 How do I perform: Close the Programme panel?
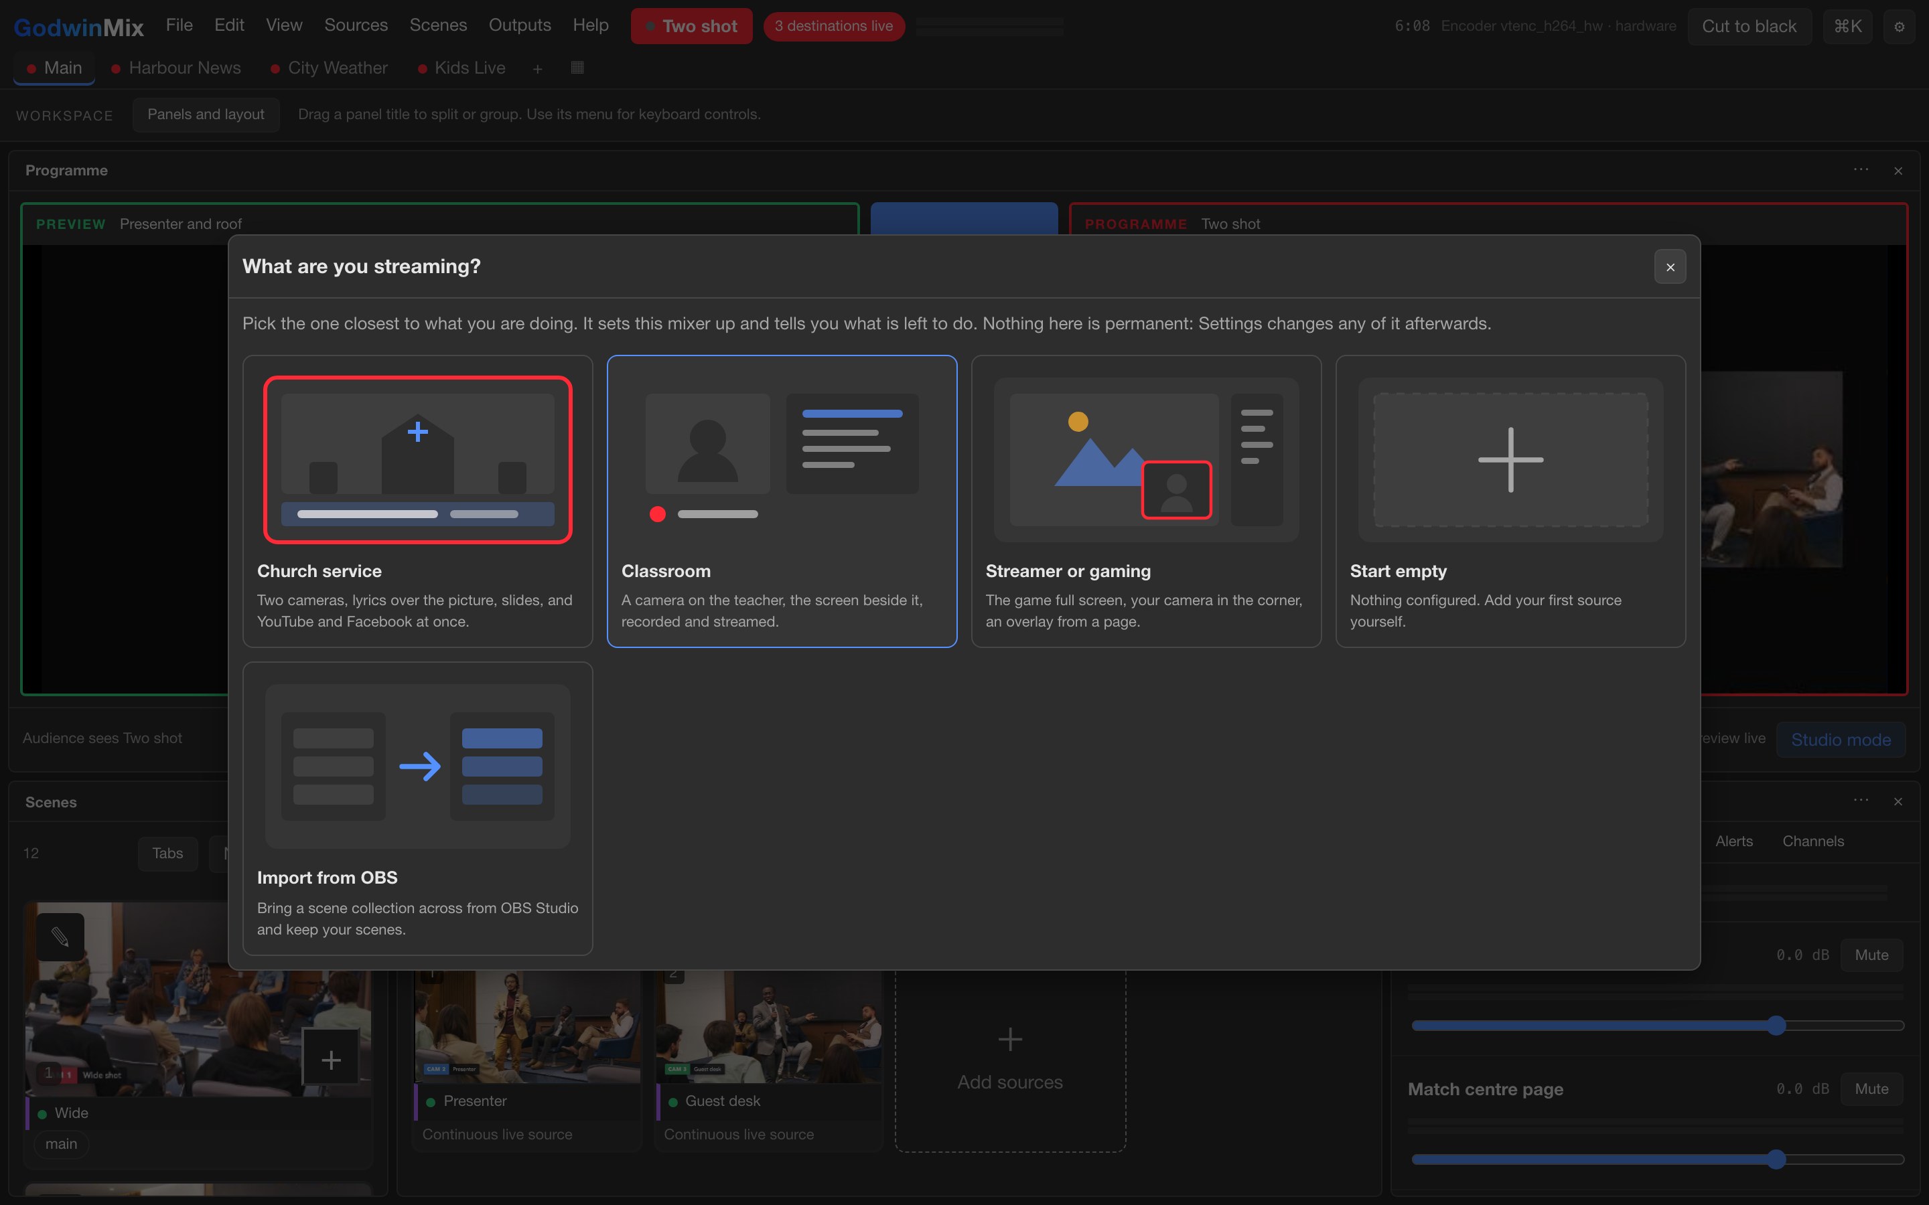tap(1898, 171)
